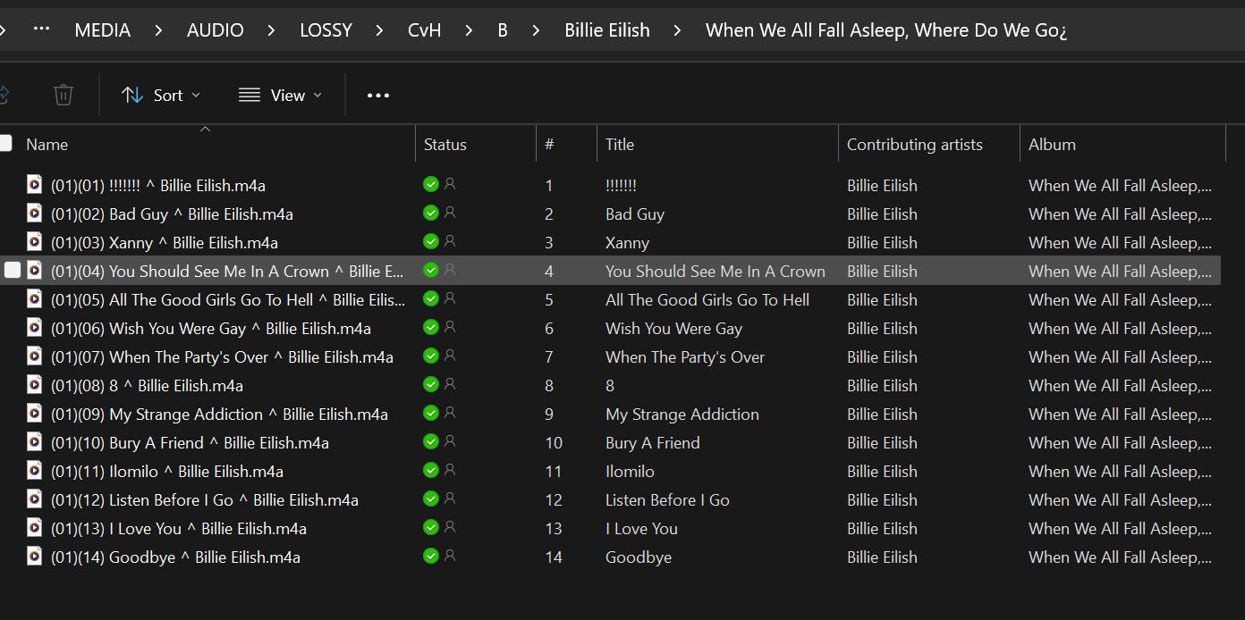The width and height of the screenshot is (1245, 620).
Task: Open the Sort dropdown menu
Action: [x=161, y=96]
